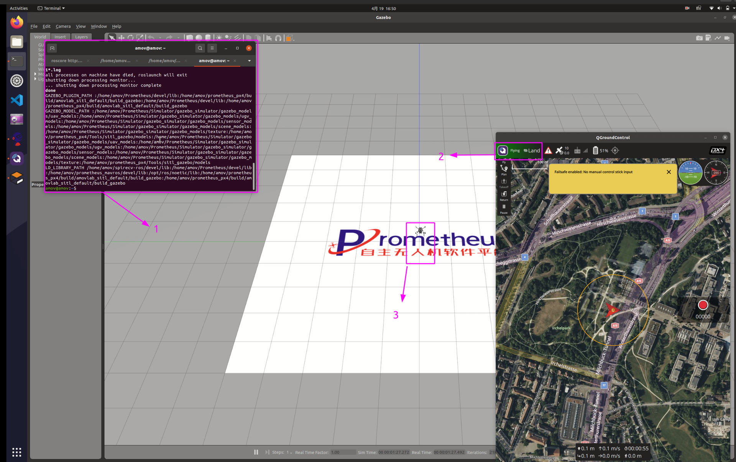
Task: Open QGroundControl GPS satellite status
Action: 562,150
